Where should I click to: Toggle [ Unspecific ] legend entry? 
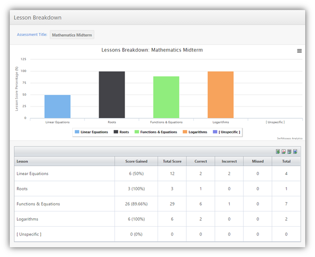(226, 132)
